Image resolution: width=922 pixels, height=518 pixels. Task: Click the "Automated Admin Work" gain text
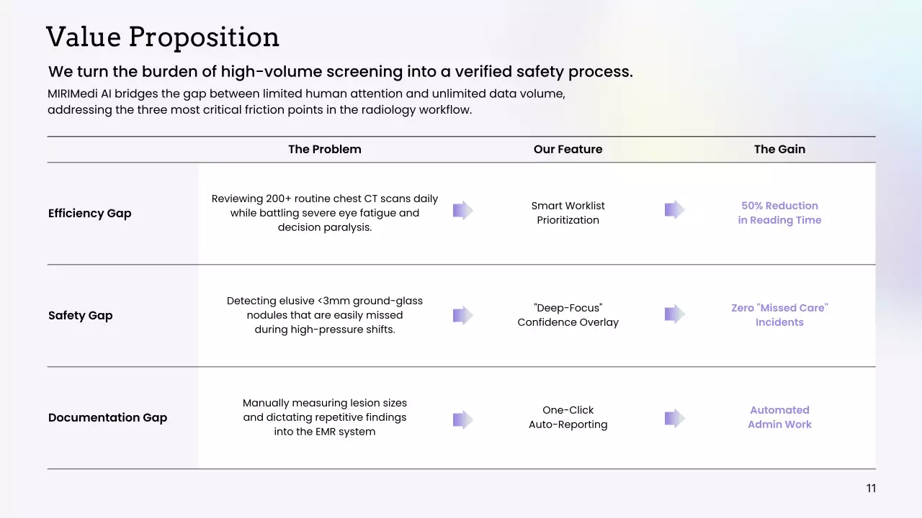pos(779,417)
